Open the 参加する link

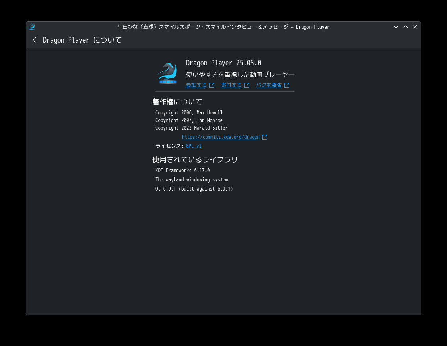pyautogui.click(x=196, y=85)
